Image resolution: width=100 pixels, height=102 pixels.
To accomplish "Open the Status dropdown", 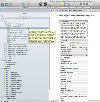I will pos(78,45).
